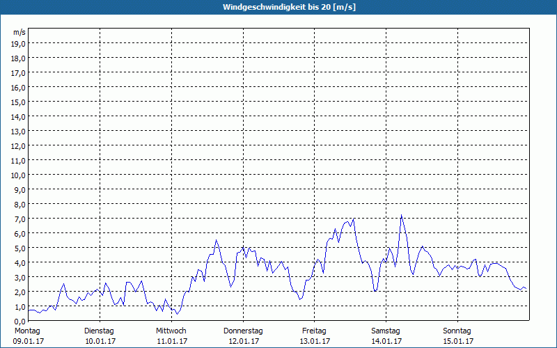Select the date label '11.01.17'
Image resolution: width=557 pixels, height=348 pixels.
(x=171, y=341)
